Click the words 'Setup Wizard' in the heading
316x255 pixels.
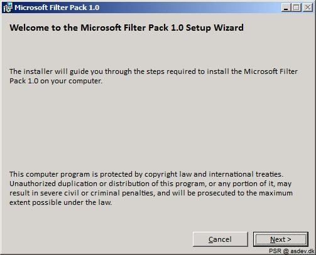[215, 28]
